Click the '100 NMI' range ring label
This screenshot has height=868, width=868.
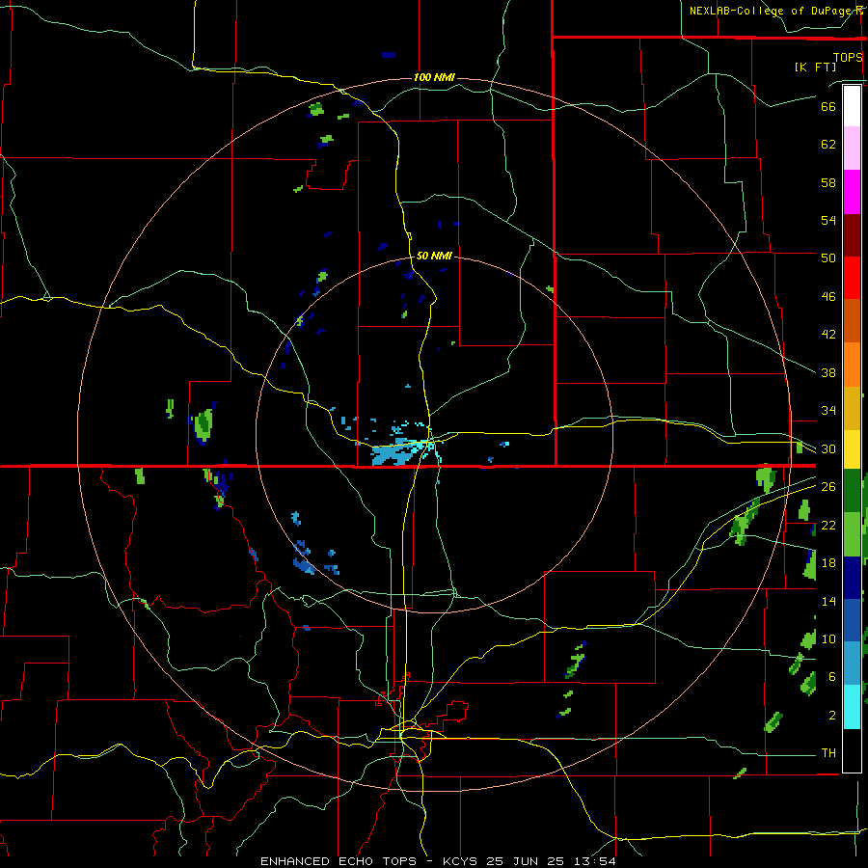pos(434,77)
